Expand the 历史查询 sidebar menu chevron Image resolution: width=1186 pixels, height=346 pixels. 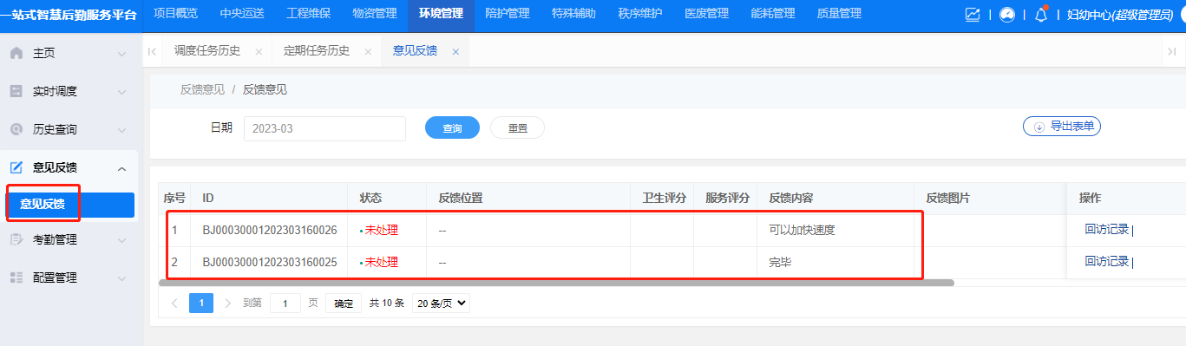tap(121, 129)
